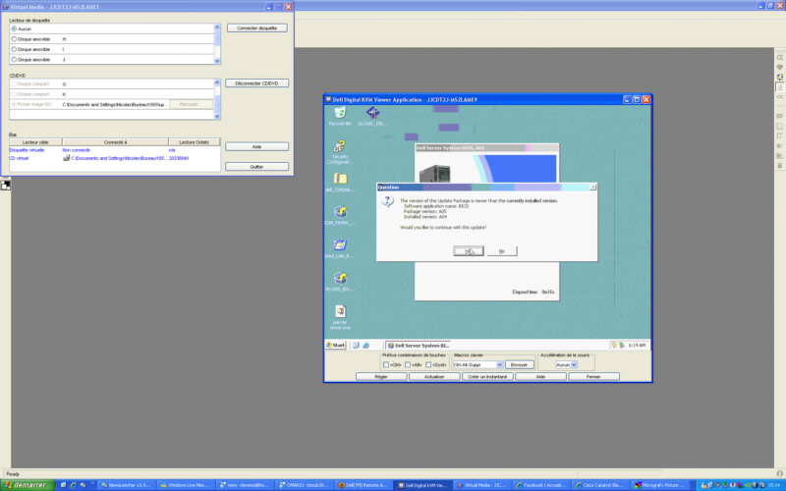The height and width of the screenshot is (491, 786).
Task: Click No in the Question dialog
Action: [502, 251]
